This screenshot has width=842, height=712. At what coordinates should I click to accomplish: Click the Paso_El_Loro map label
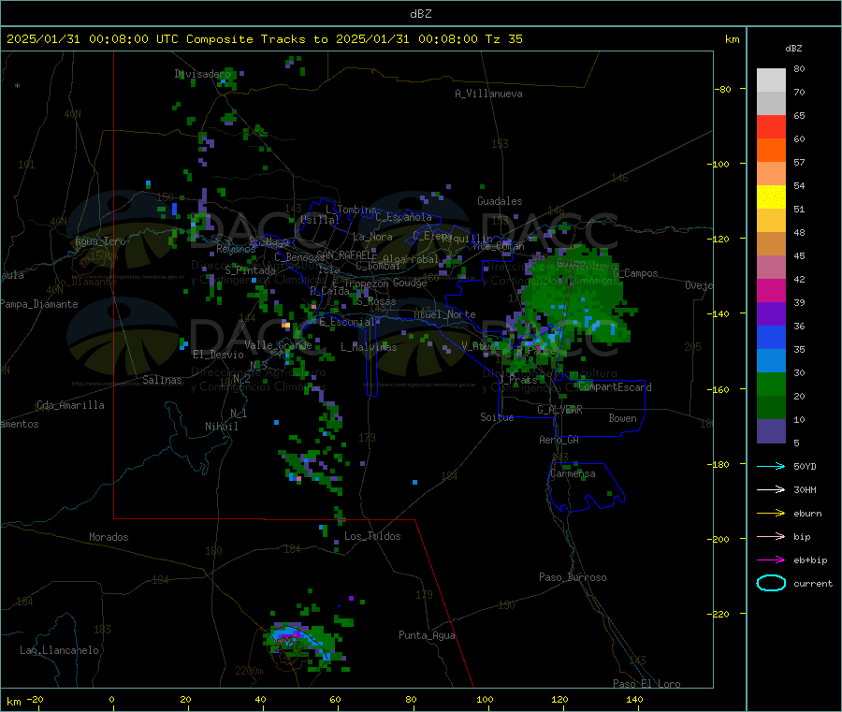(x=647, y=684)
